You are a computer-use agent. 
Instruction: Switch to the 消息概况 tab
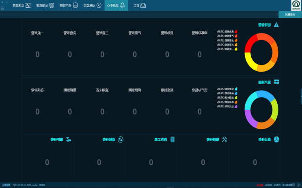point(290,15)
